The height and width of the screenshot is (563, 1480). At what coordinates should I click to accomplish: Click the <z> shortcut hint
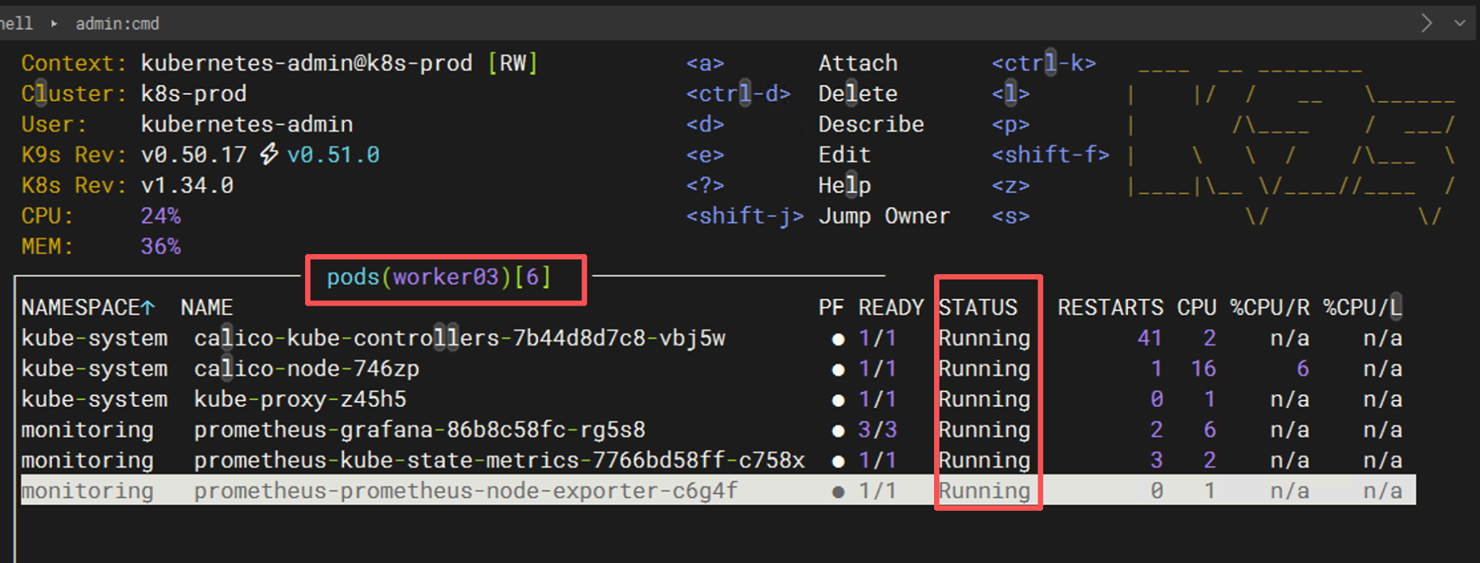click(x=1010, y=185)
